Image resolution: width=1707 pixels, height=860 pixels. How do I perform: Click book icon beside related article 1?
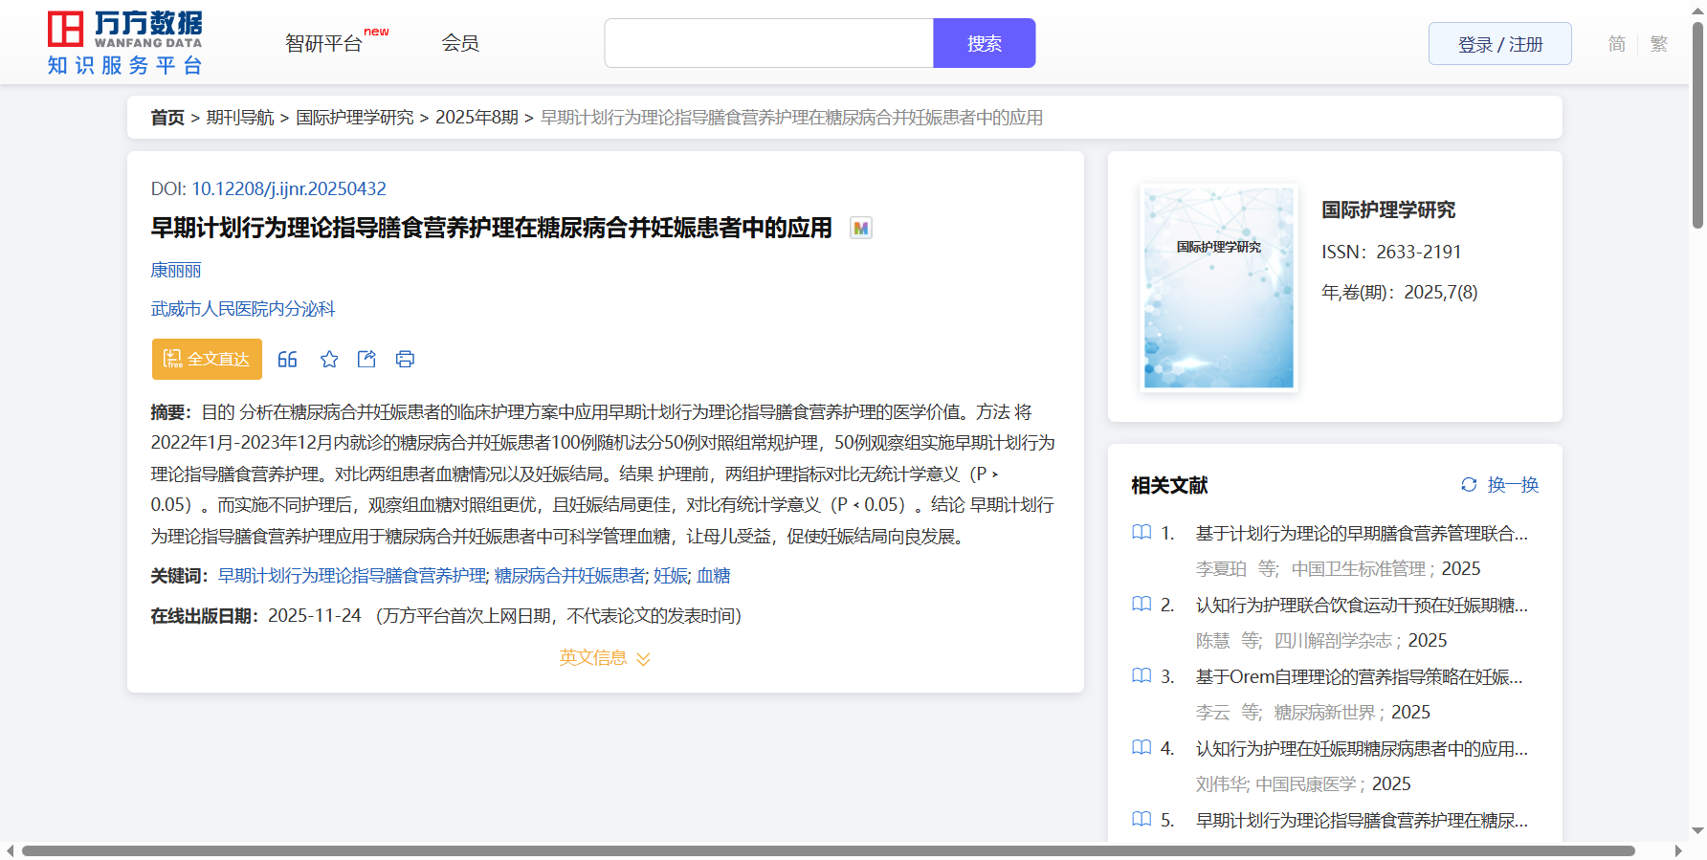(x=1142, y=533)
